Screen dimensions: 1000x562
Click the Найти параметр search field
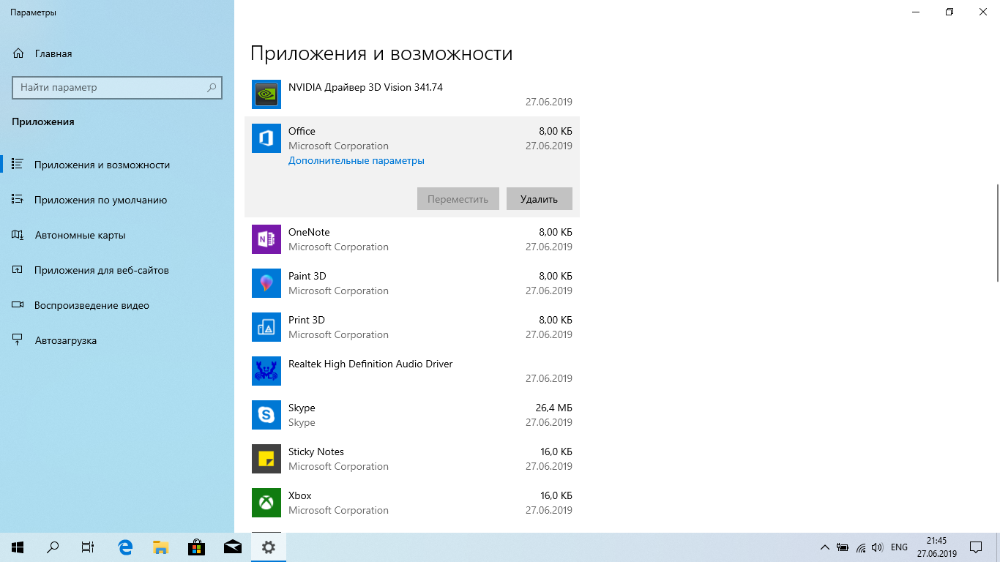[110, 87]
